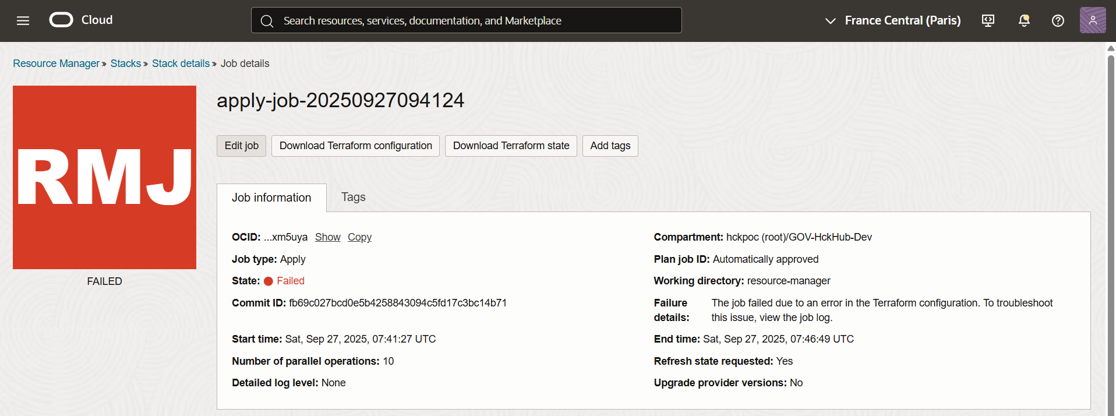
Task: Copy the job OCID
Action: [x=359, y=237]
